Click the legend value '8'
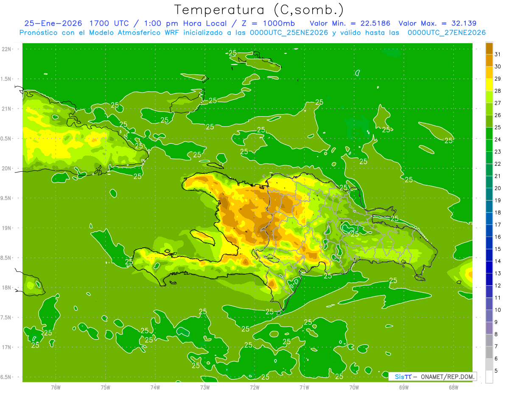Image resolution: width=509 pixels, height=393 pixels. click(496, 334)
